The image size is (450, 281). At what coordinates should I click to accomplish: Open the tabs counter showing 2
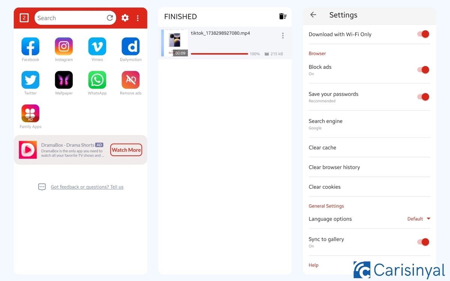click(24, 18)
